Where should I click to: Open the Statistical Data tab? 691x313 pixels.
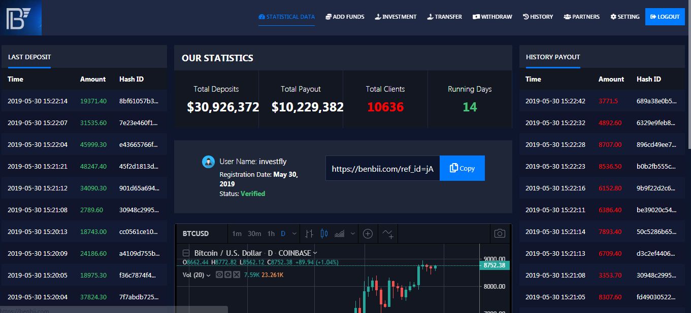[286, 17]
